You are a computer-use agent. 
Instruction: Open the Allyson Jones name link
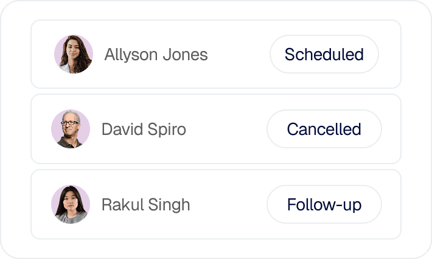[156, 55]
